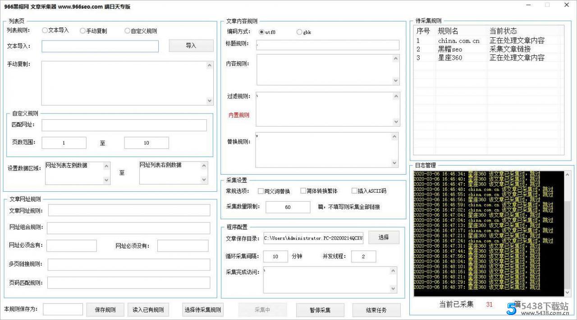
Task: Click 选择 to choose article save directory
Action: coord(384,237)
